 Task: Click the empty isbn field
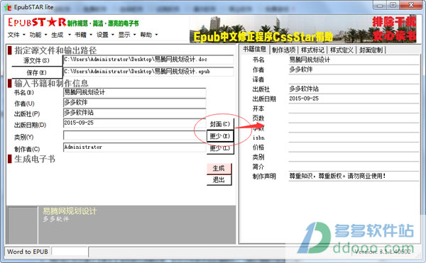click(x=354, y=138)
